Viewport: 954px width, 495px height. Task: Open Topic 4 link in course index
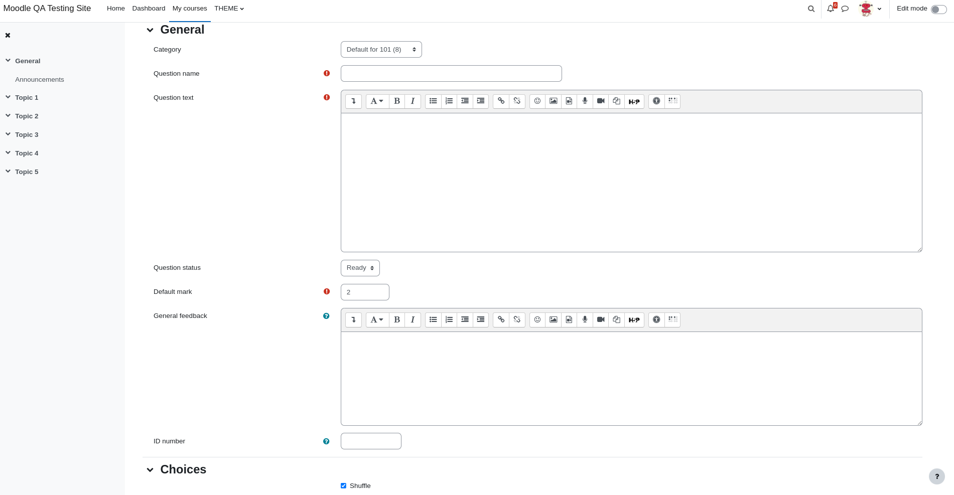(27, 153)
